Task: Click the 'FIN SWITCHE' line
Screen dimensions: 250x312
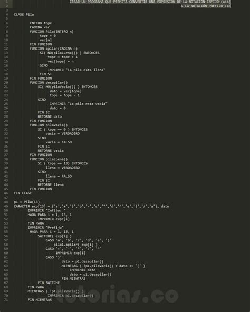Action: tap(49, 282)
